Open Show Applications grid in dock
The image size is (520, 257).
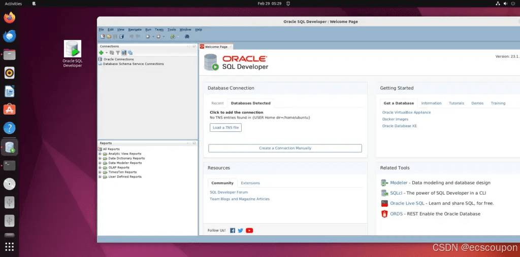click(x=10, y=247)
